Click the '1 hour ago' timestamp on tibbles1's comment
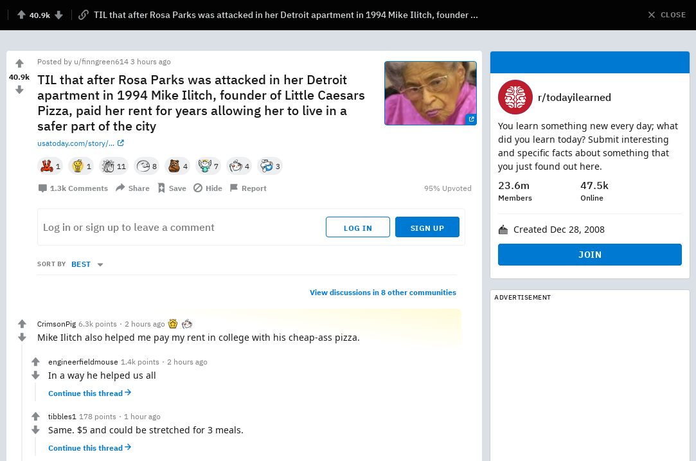This screenshot has height=461, width=696. tap(142, 417)
